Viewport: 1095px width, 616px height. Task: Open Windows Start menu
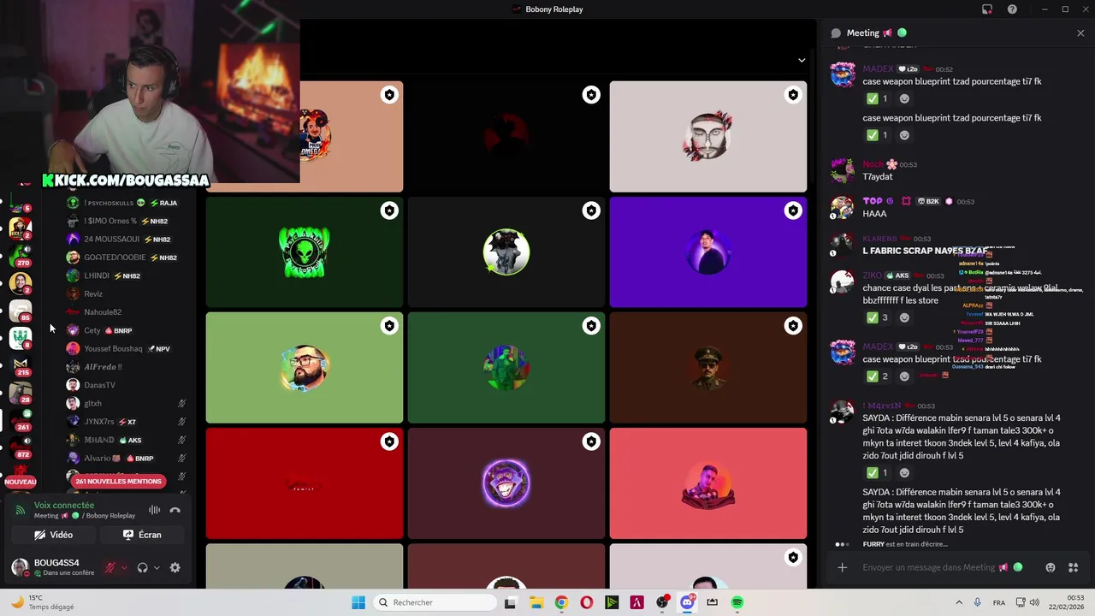[358, 602]
